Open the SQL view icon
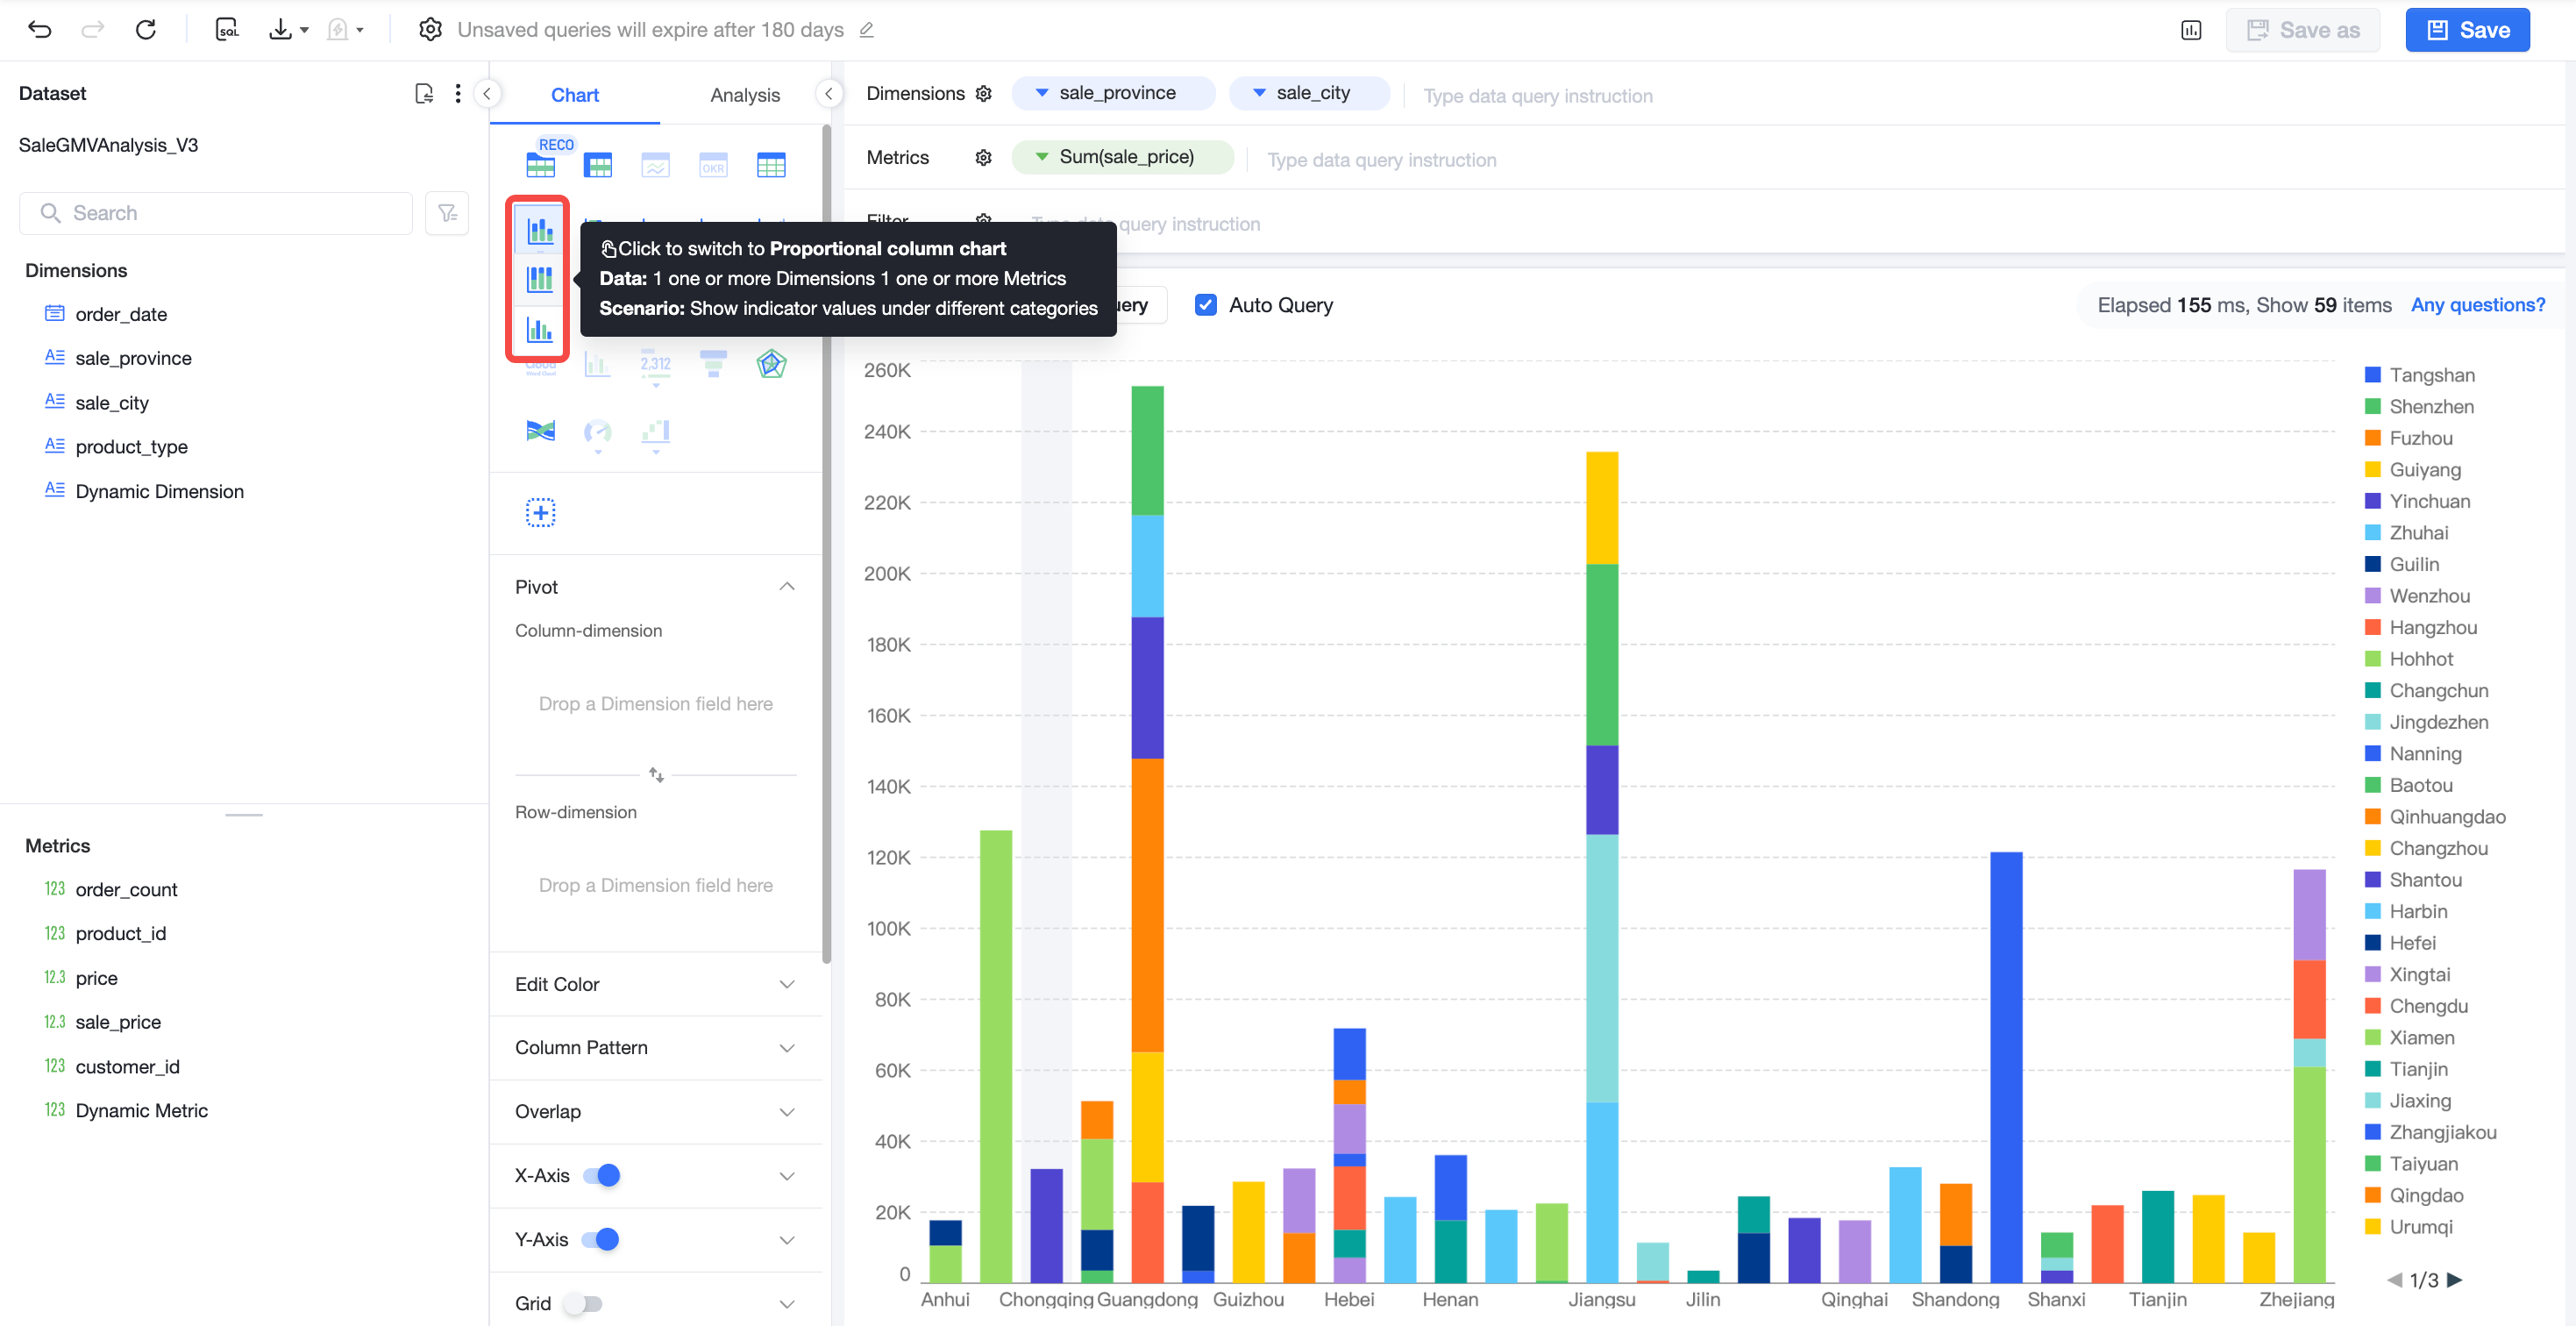Viewport: 2576px width, 1326px height. 227,30
